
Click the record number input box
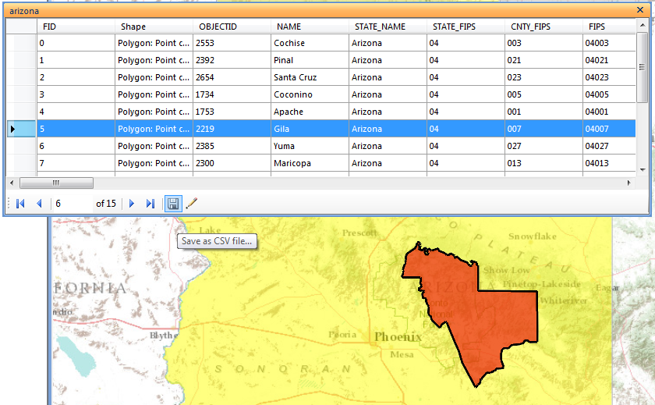coord(72,204)
